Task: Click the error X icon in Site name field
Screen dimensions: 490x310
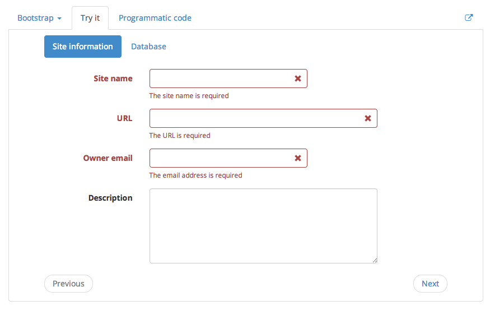Action: click(298, 79)
